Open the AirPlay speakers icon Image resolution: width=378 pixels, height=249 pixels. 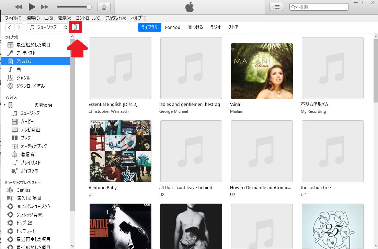[x=104, y=7]
